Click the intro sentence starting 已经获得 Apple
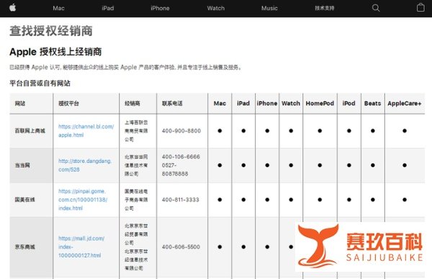This screenshot has height=279, width=432. (x=125, y=67)
